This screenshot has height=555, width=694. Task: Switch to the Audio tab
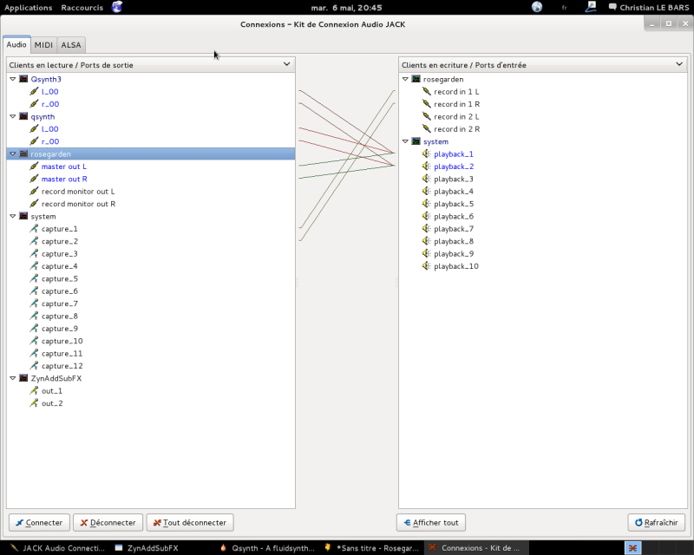(x=16, y=45)
